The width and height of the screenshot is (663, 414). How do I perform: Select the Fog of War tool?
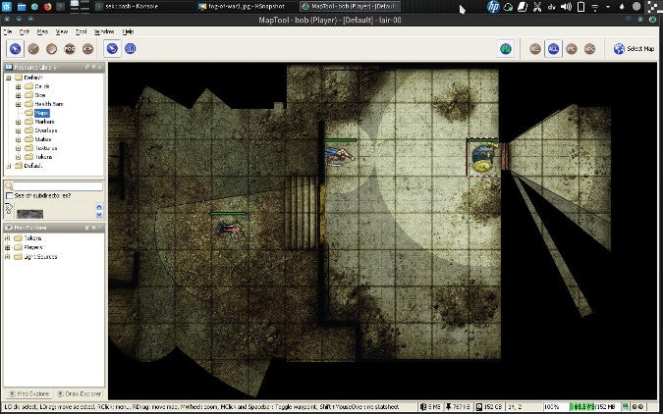(69, 48)
